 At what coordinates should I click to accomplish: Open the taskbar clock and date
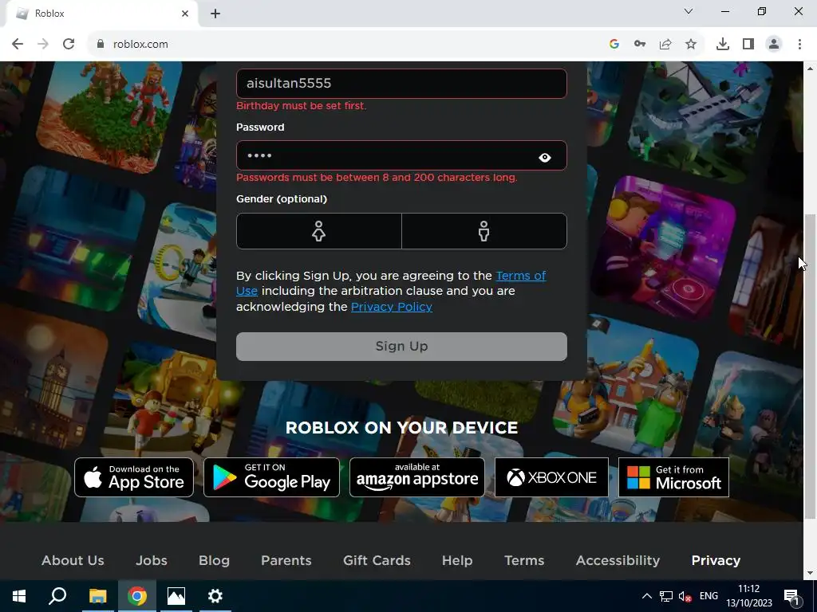point(748,596)
